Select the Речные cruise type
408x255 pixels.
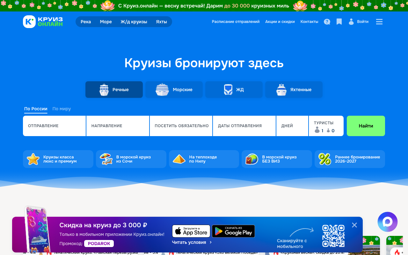click(114, 90)
